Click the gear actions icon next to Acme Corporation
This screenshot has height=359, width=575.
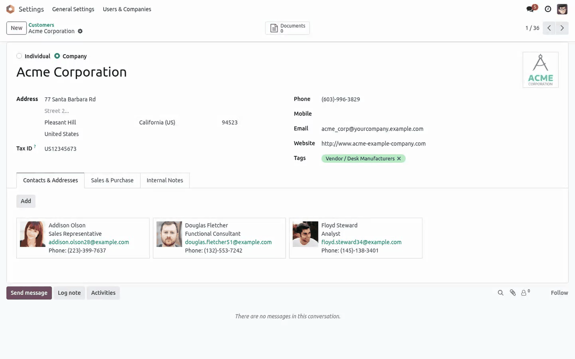click(x=80, y=31)
